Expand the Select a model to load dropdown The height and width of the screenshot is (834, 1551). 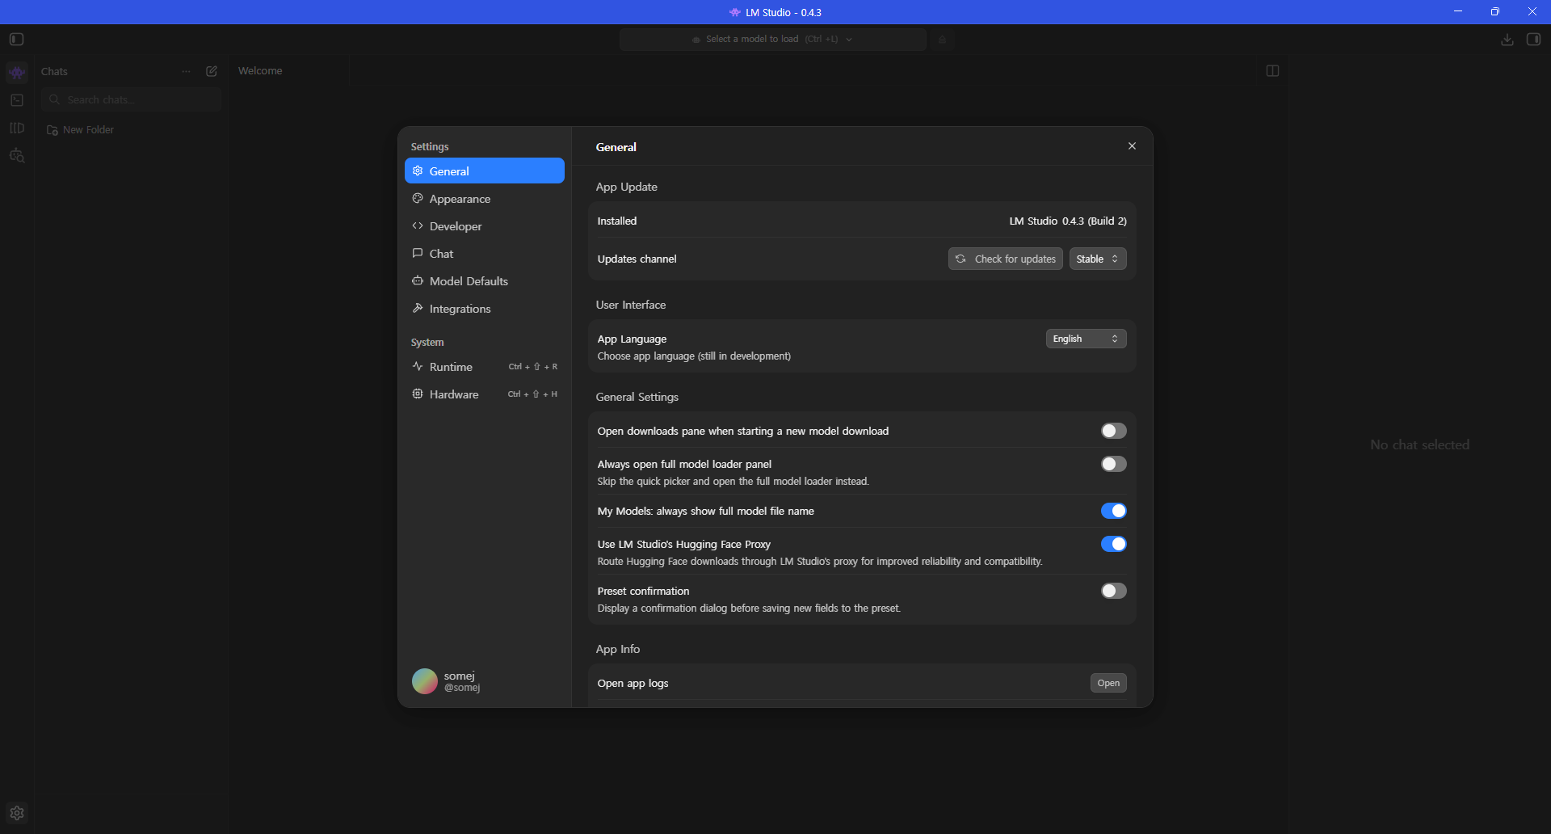point(772,40)
